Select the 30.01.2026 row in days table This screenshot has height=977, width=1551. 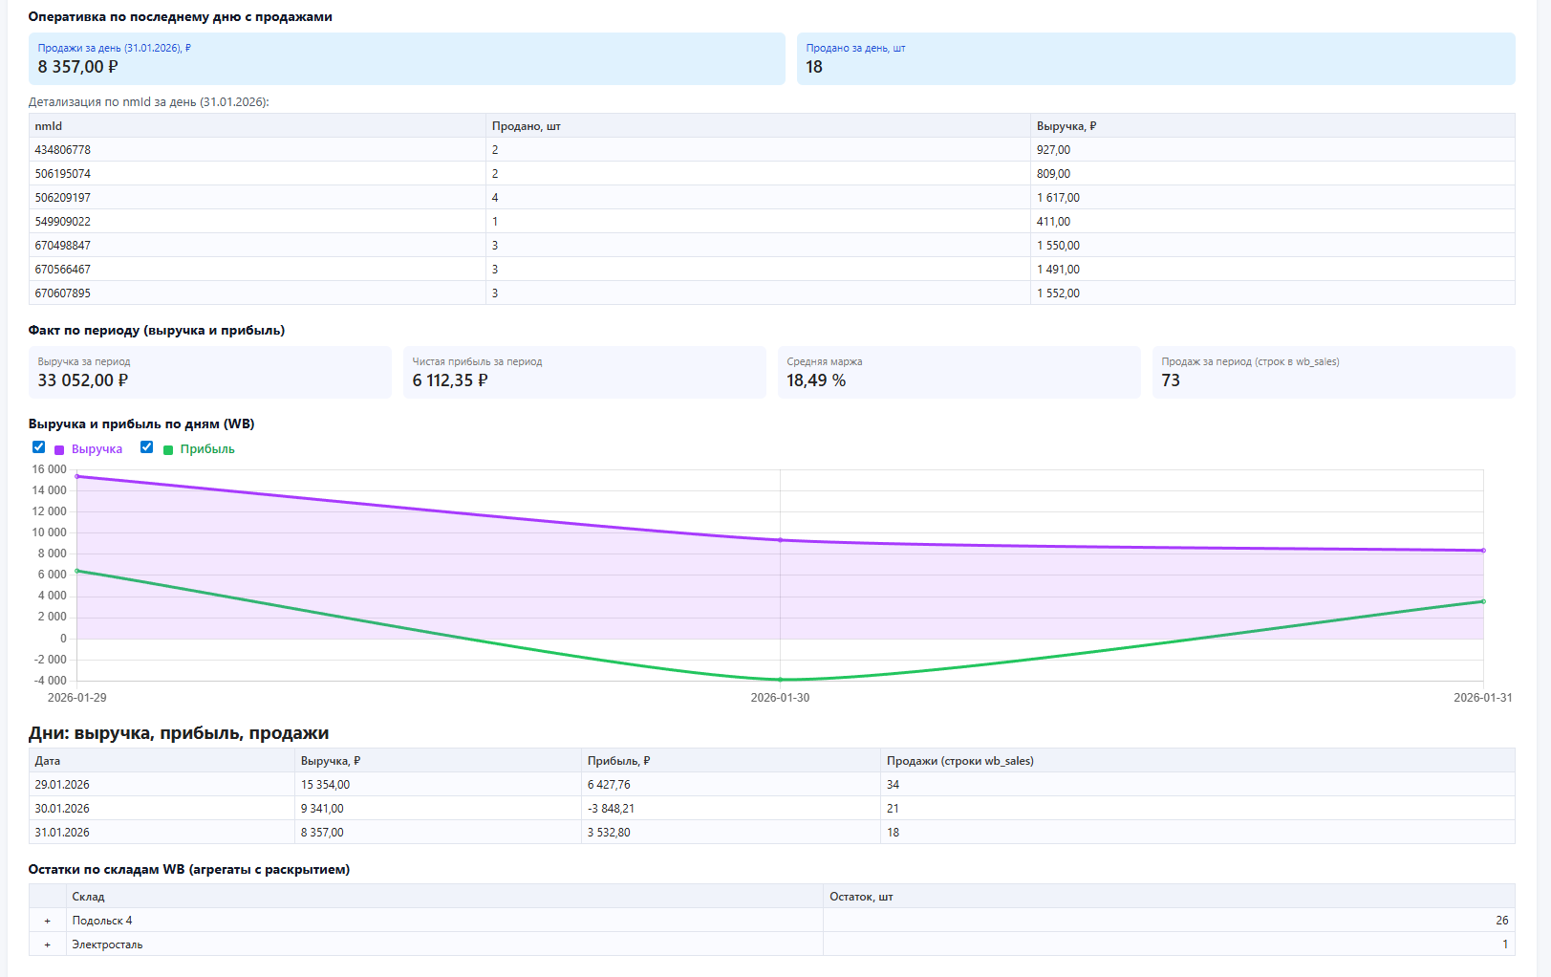(772, 809)
